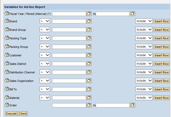Insert Row for Sales District
171x117 pixels.
[x=162, y=64]
